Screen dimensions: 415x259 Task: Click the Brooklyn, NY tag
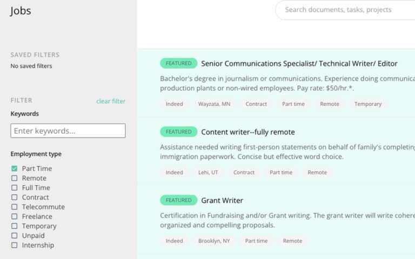pyautogui.click(x=214, y=241)
